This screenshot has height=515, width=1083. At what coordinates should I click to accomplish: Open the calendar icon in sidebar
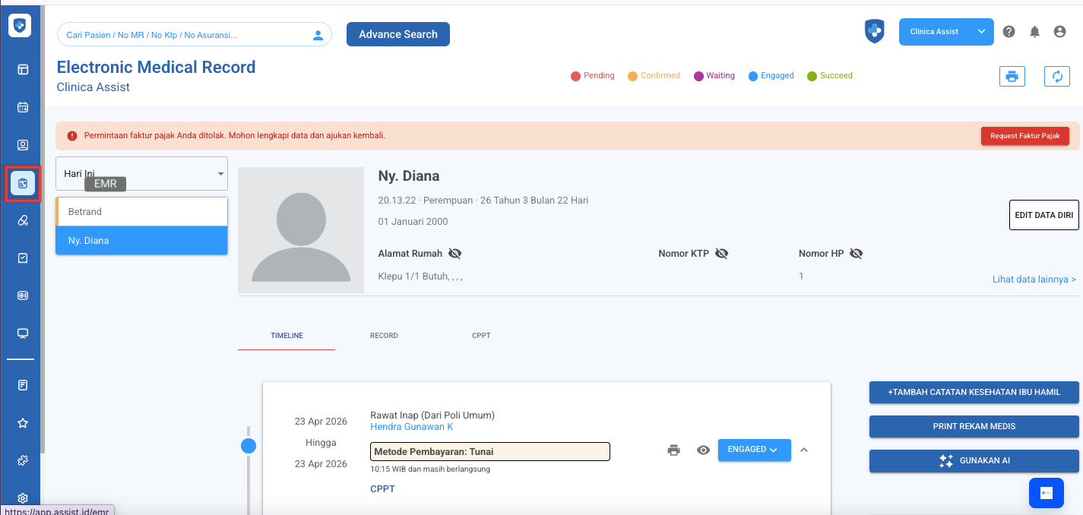(23, 107)
